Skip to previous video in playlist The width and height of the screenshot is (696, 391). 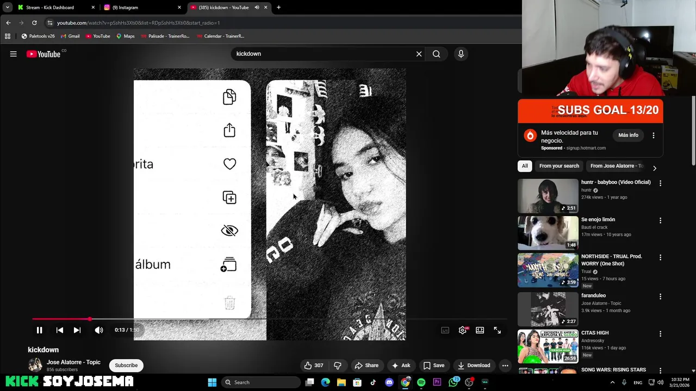click(x=60, y=330)
